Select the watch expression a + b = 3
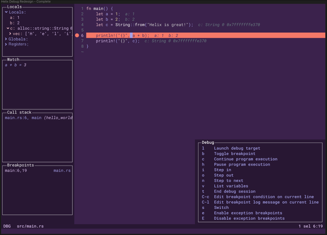Screen dimensions: 327x235 coord(16,65)
